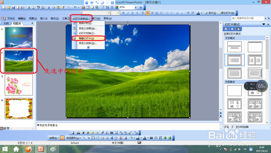The image size is (271, 153).
Task: Click the Format Painter brush icon
Action: coord(63,7)
